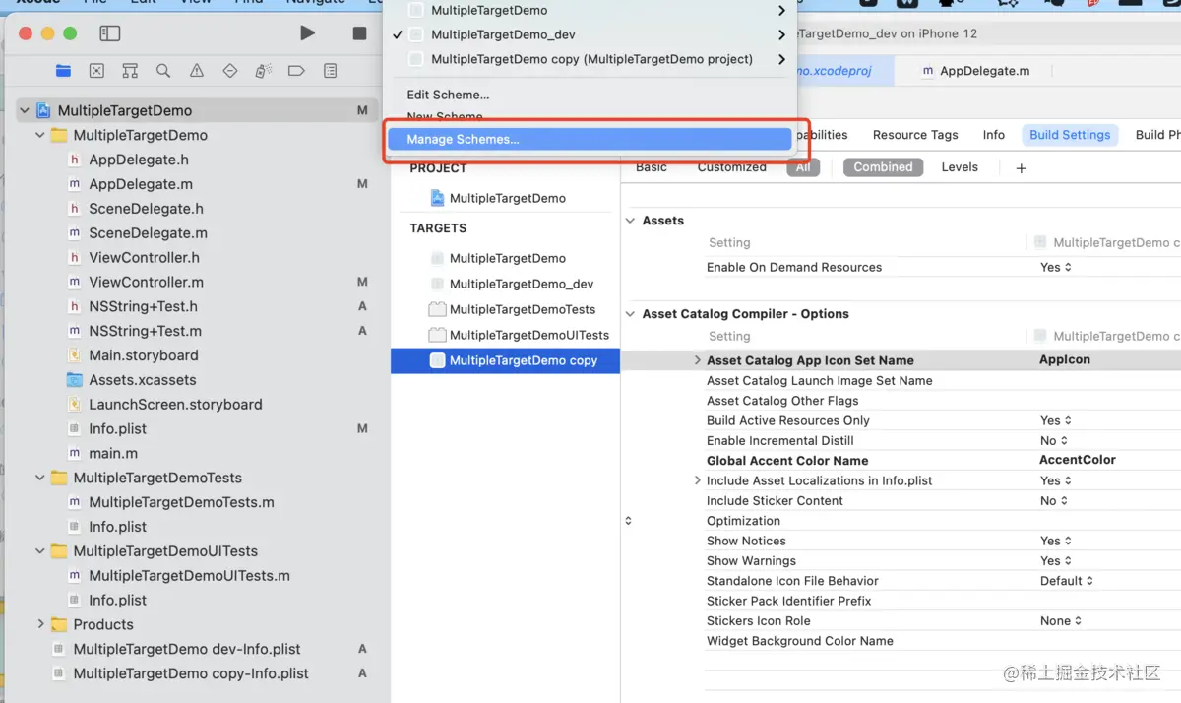Select MultipleTargetDemo copy scheme in menu
Screen dimensions: 1181x703
(x=590, y=59)
